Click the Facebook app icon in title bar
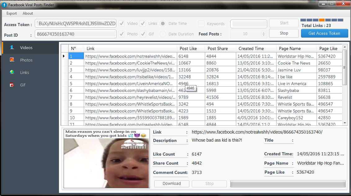Screen dimensions: 351x196 coord(4,5)
